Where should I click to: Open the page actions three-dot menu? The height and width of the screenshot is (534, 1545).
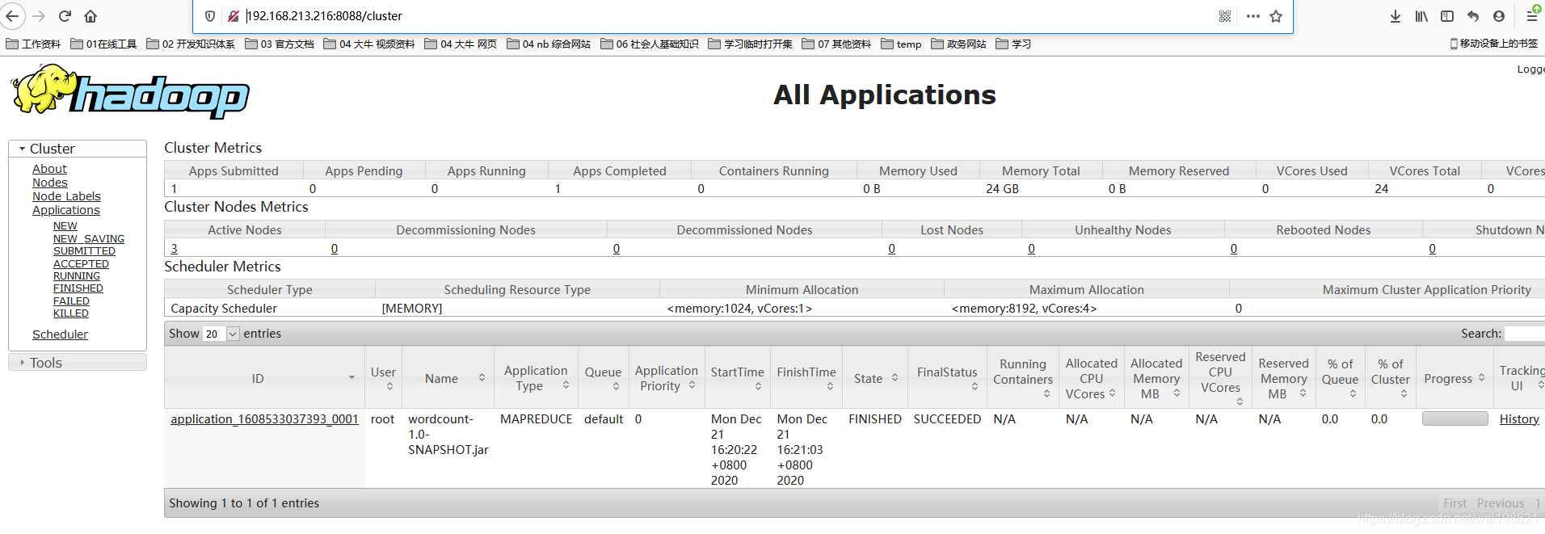pyautogui.click(x=1252, y=16)
